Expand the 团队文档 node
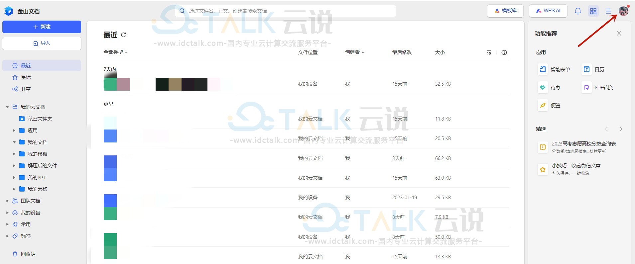This screenshot has height=264, width=635. pos(7,201)
